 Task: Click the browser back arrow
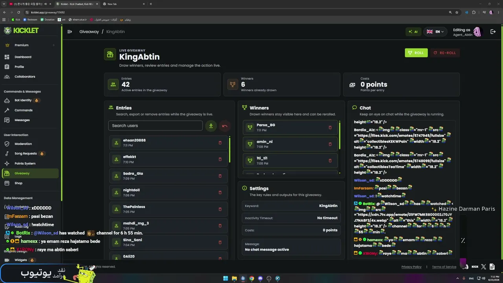click(x=4, y=12)
